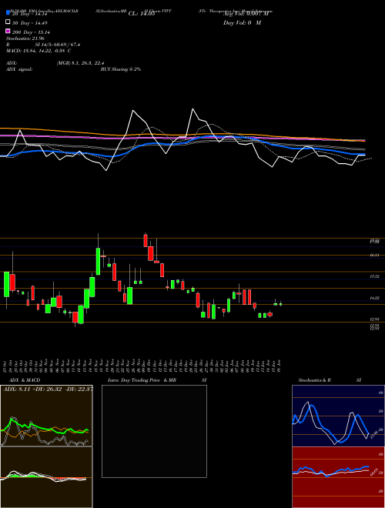Click the 'Intra Day Trading Price & MR' title
This screenshot has height=508, width=385.
[142, 380]
